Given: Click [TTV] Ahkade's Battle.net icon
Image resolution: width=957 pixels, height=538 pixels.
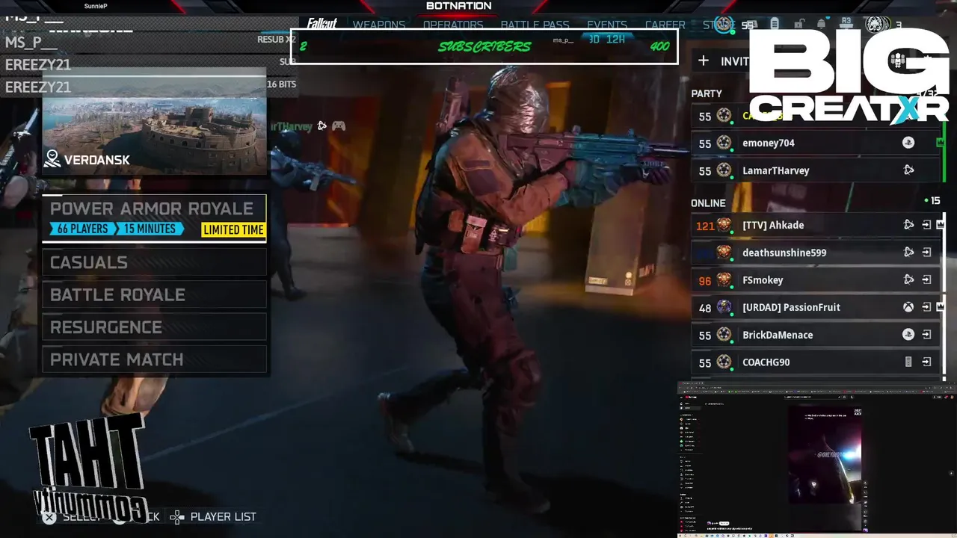Looking at the screenshot, I should [x=908, y=225].
